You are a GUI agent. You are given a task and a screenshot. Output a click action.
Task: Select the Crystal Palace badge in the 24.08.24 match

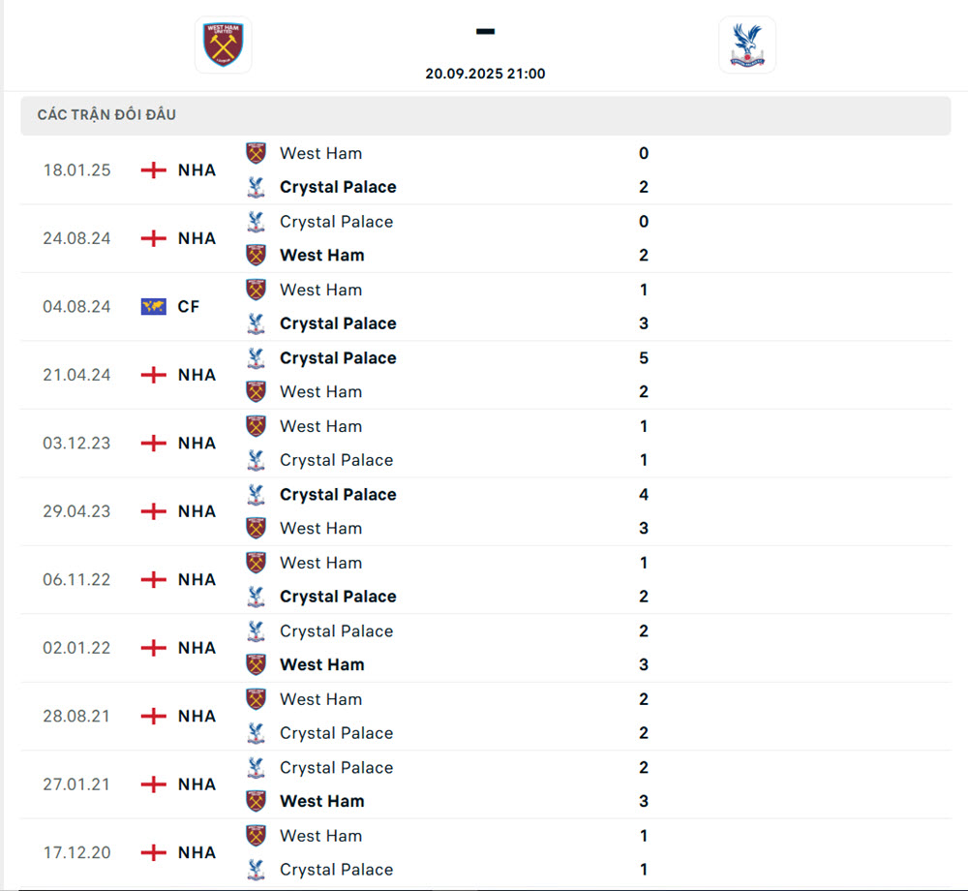click(256, 222)
